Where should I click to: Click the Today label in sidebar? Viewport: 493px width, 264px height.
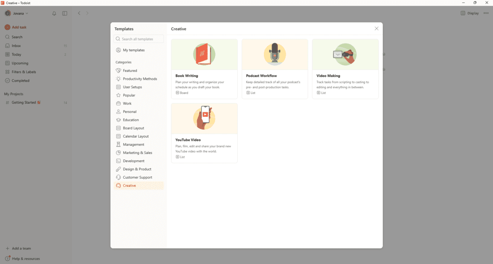(16, 55)
